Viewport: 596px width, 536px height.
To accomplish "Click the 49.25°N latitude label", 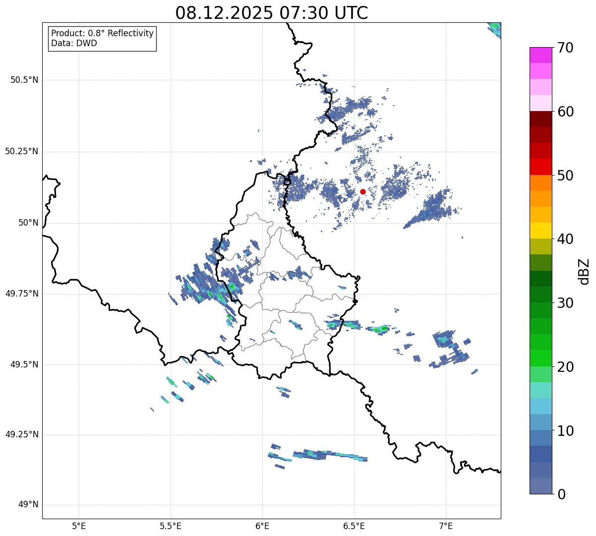I will [22, 434].
